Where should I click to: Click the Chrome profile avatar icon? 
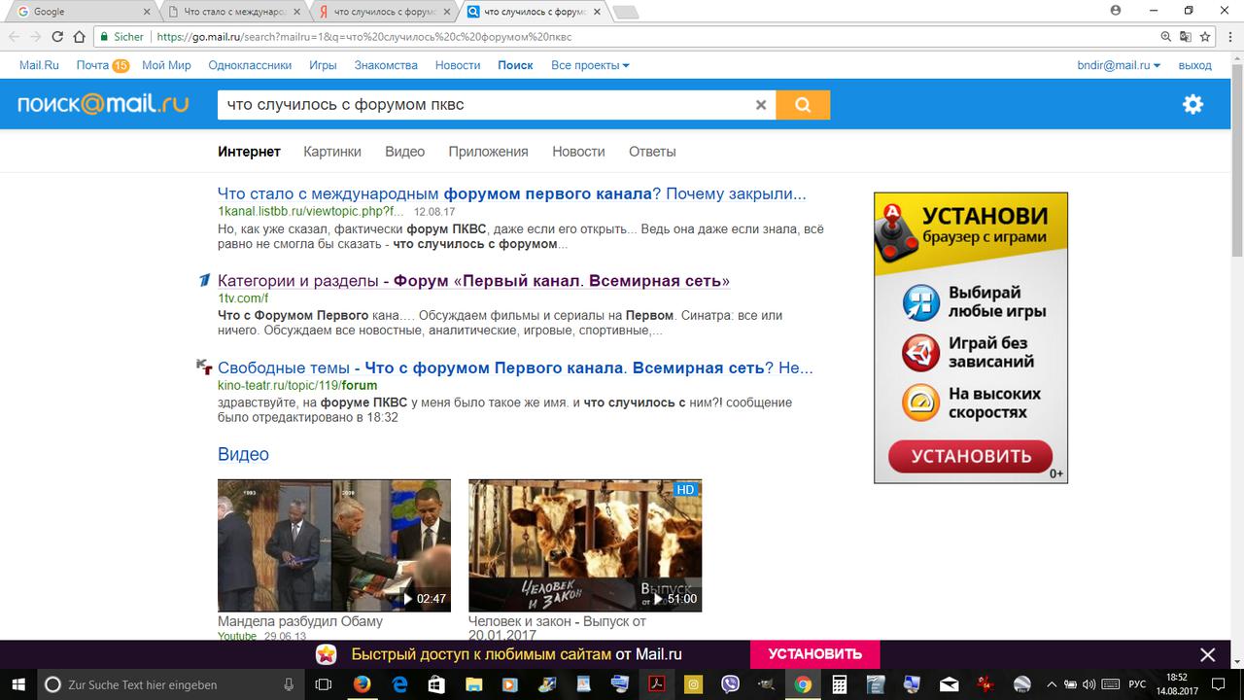pos(1116,11)
